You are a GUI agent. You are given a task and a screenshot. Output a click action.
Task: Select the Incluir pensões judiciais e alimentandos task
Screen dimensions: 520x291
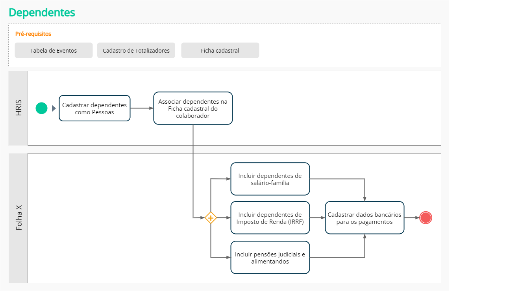click(x=270, y=258)
